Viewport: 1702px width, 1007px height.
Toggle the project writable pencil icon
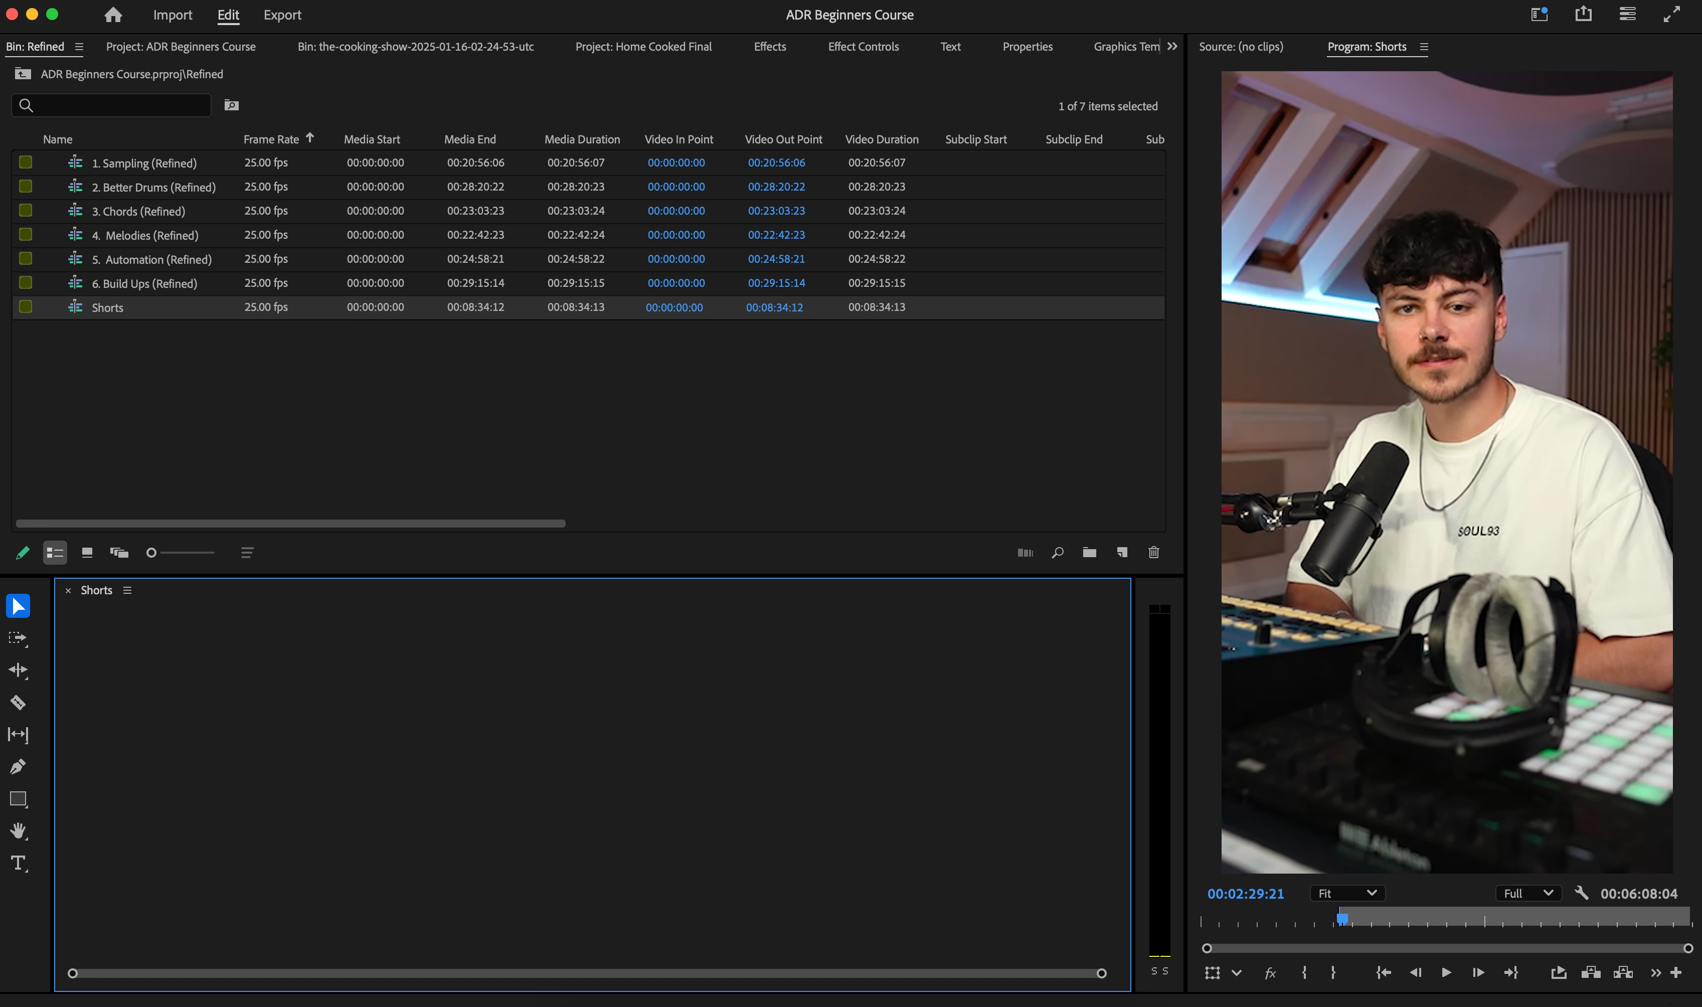pos(23,552)
